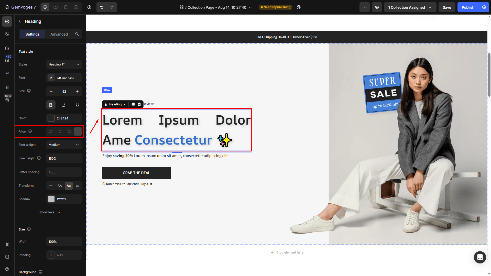This screenshot has width=491, height=276.
Task: Toggle italic text formatting
Action: pyautogui.click(x=64, y=105)
